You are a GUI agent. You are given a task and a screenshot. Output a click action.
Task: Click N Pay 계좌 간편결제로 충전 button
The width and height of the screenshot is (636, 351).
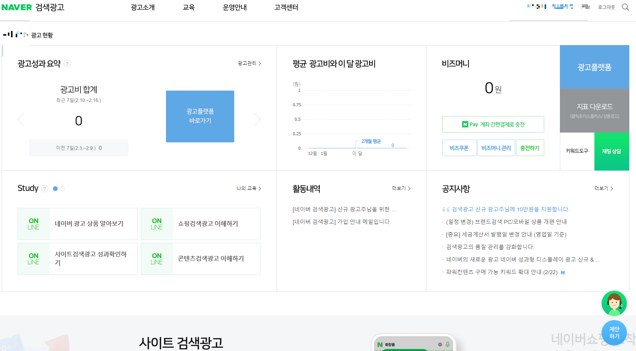[493, 124]
